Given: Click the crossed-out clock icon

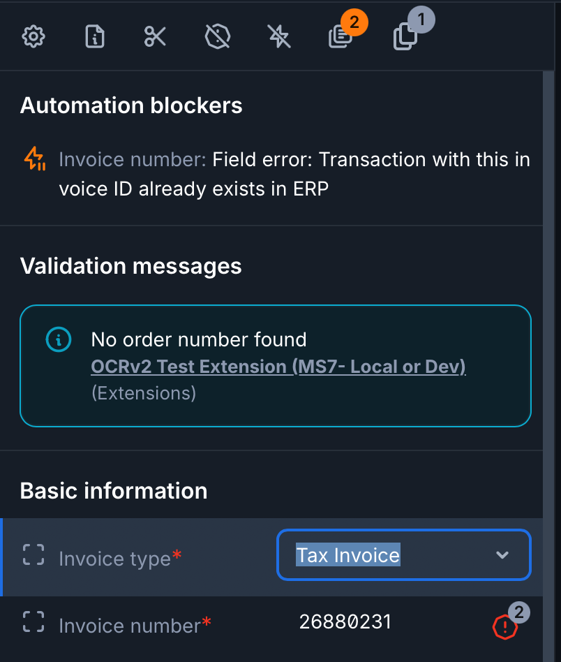Looking at the screenshot, I should tap(217, 36).
